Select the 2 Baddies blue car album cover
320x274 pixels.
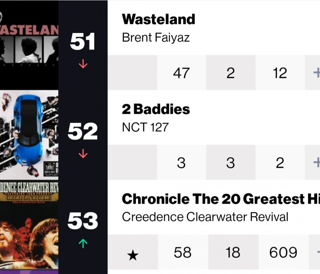(29, 135)
